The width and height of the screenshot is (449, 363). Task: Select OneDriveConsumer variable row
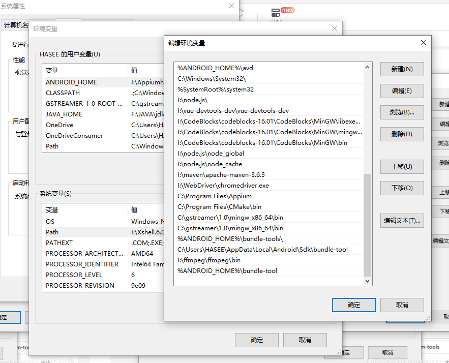(104, 136)
